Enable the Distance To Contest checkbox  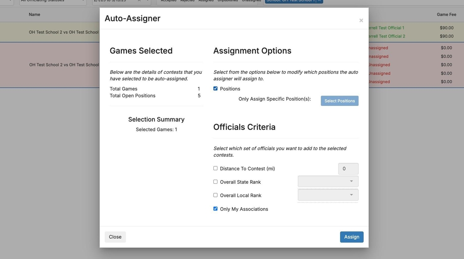215,168
